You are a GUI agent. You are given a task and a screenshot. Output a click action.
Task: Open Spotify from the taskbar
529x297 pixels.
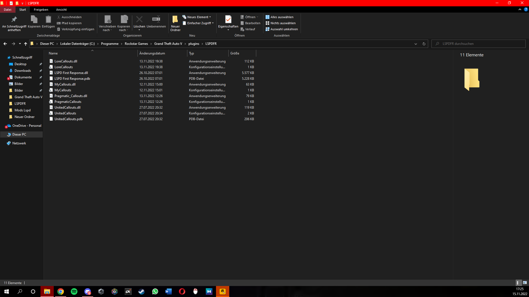tap(74, 291)
